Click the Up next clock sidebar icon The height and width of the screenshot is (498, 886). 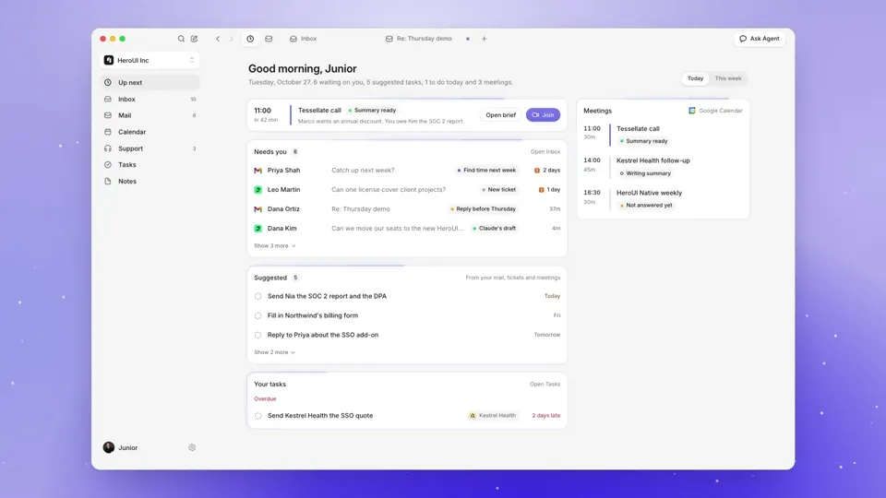click(x=108, y=82)
